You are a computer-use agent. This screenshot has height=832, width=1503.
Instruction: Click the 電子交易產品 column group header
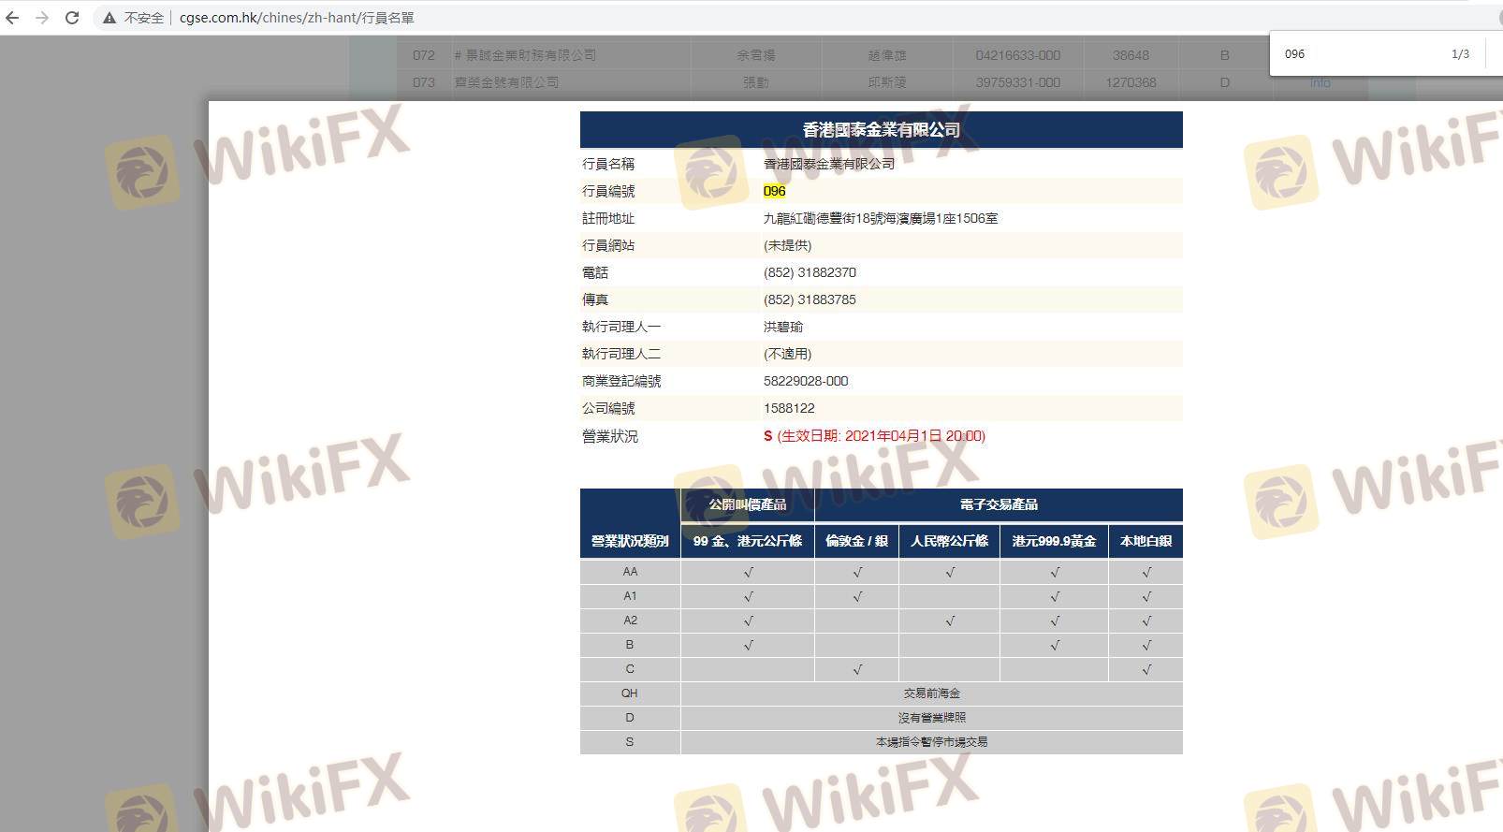(999, 504)
